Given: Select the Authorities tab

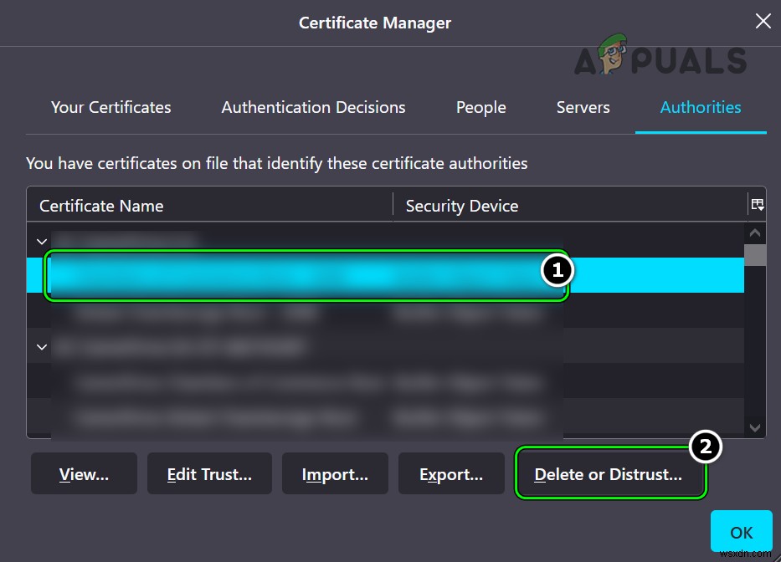Looking at the screenshot, I should 701,107.
